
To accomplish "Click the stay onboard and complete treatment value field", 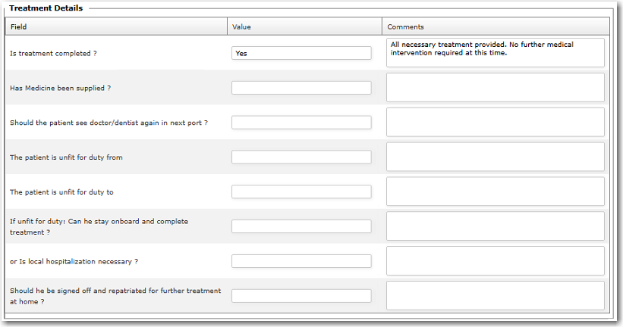I will [301, 226].
